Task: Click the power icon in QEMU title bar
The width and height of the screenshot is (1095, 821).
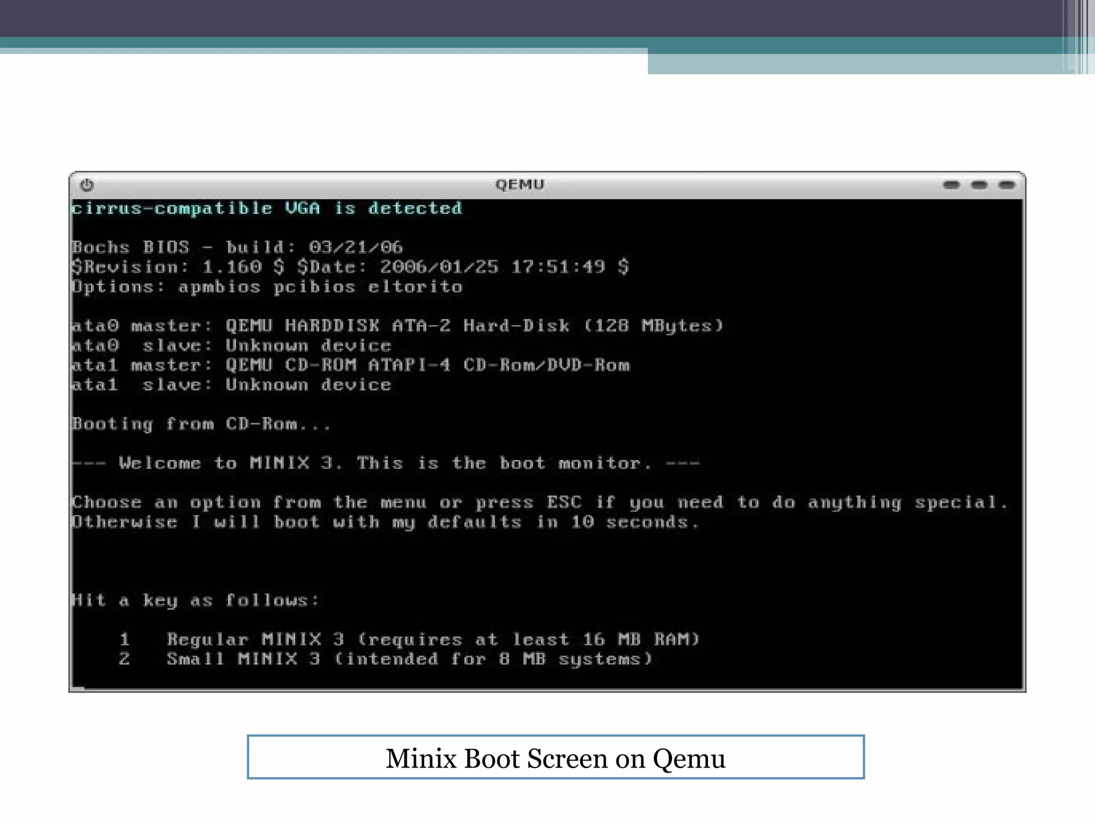Action: point(87,185)
